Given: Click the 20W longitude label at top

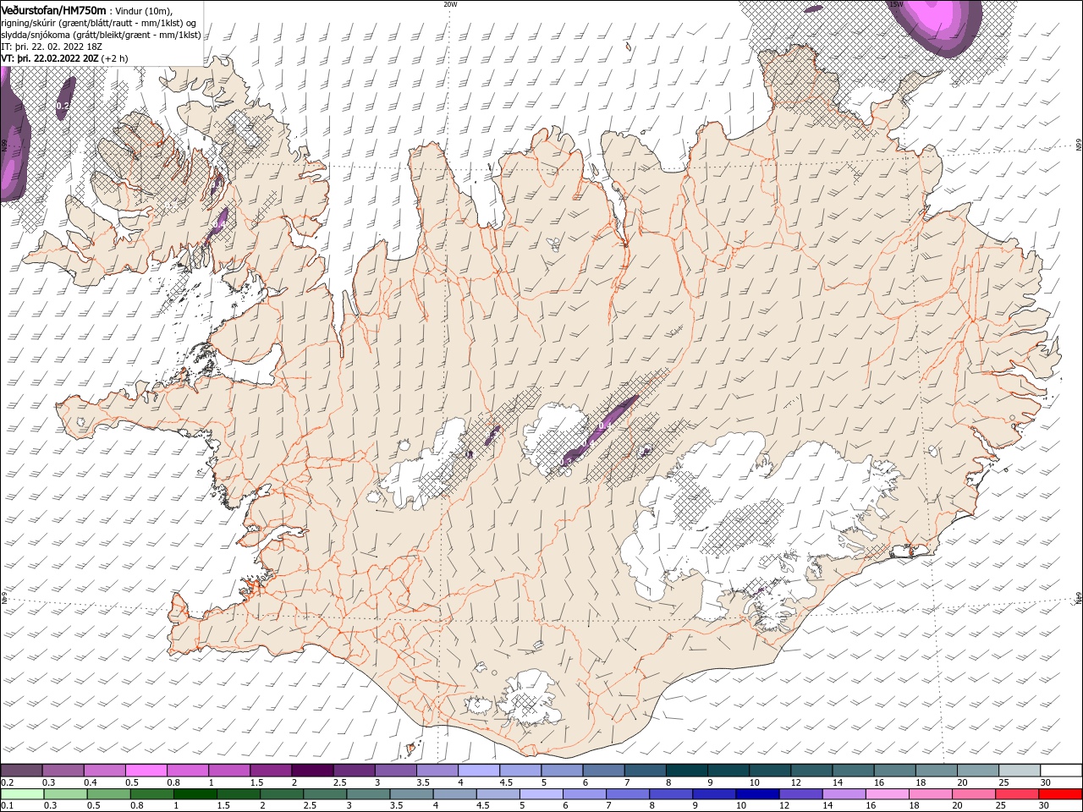Looking at the screenshot, I should point(450,4).
